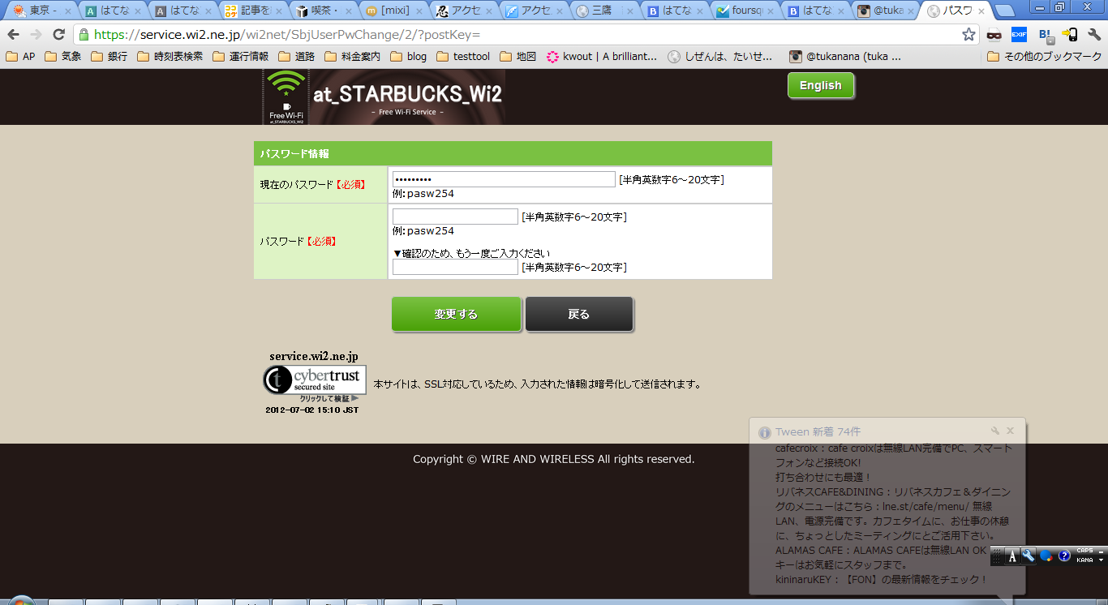Switch to the 三鷹 tab
Screen dimensions: 1108x605
[x=607, y=11]
